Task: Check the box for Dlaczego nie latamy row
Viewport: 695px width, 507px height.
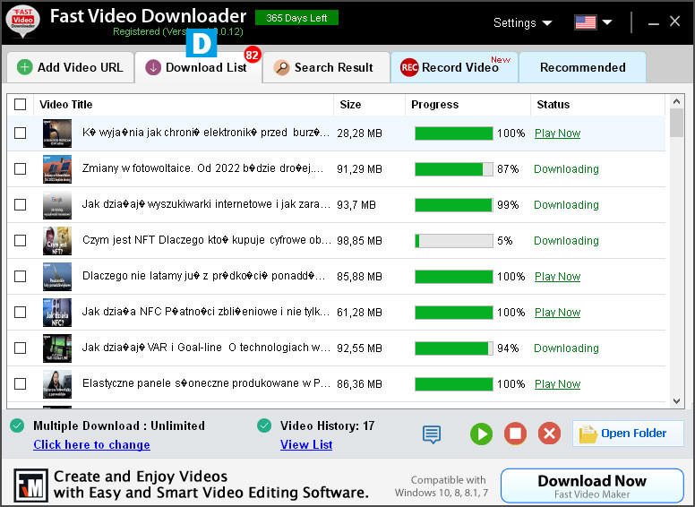Action: pyautogui.click(x=20, y=277)
